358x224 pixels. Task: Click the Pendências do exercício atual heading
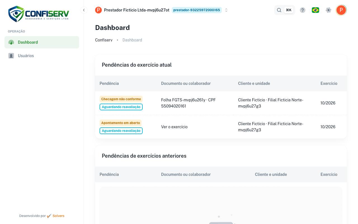[x=137, y=65]
